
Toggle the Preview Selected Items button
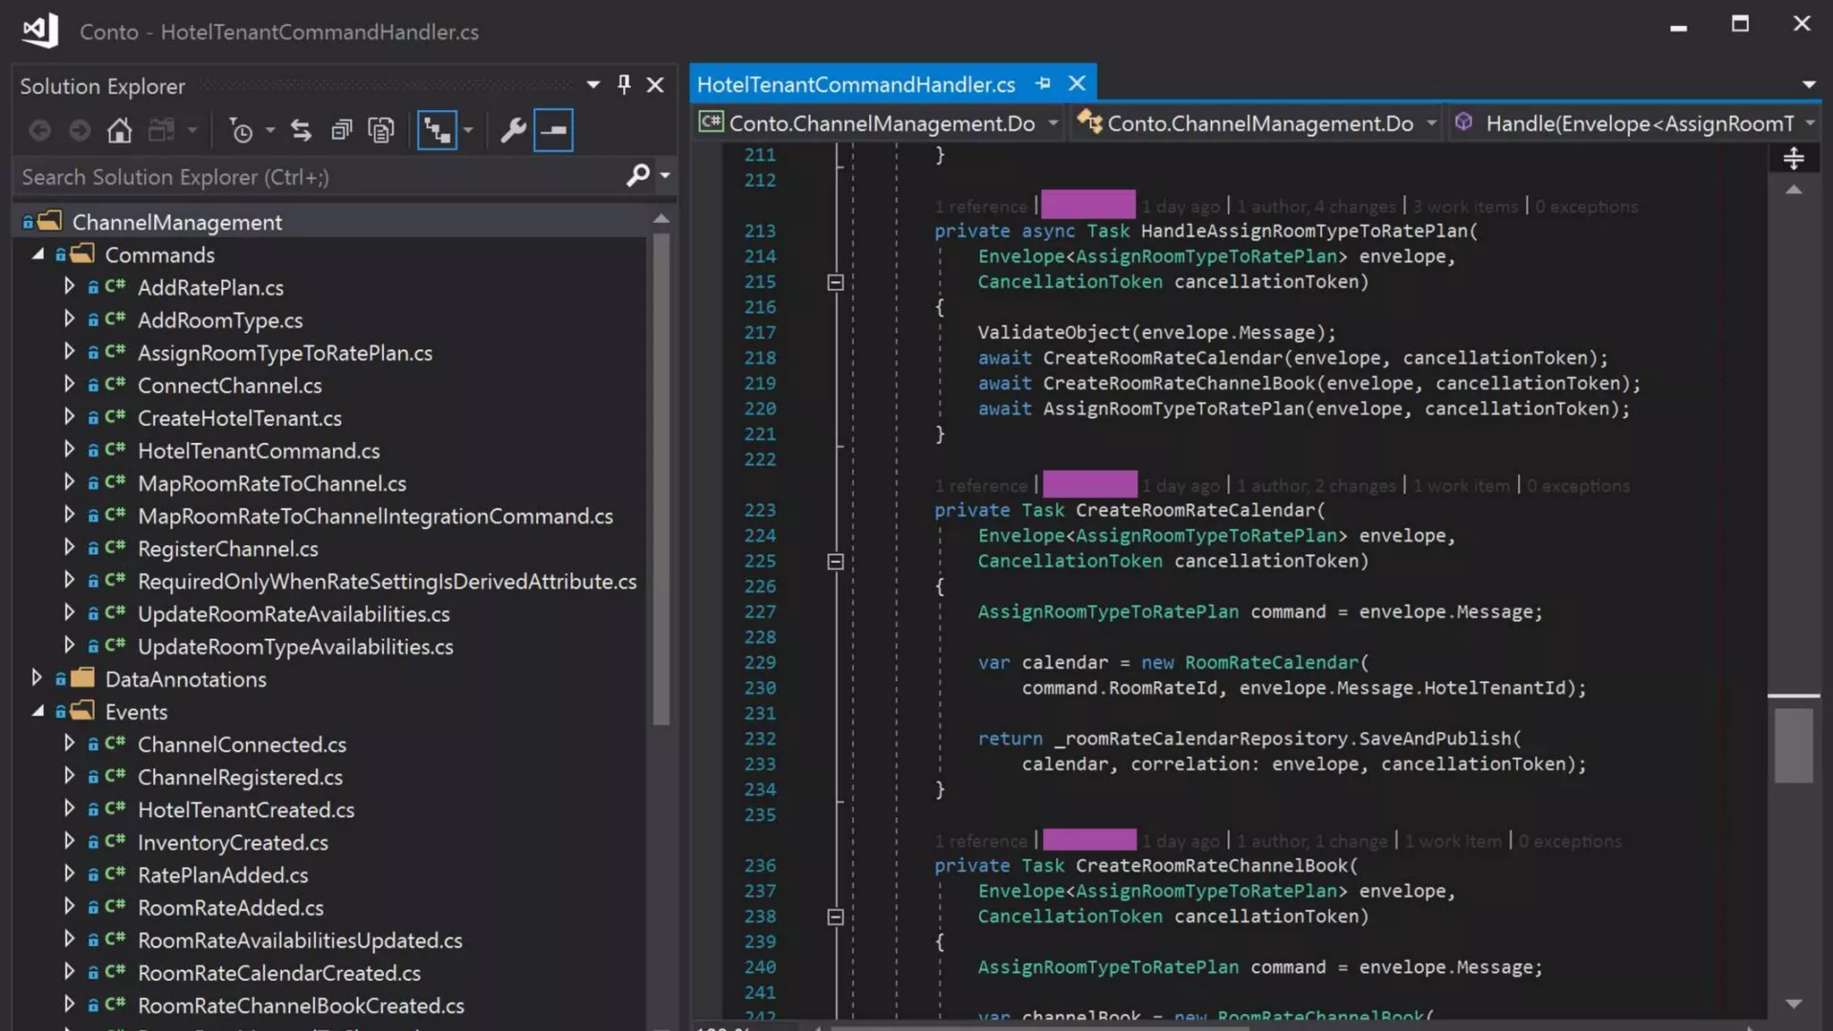(553, 131)
